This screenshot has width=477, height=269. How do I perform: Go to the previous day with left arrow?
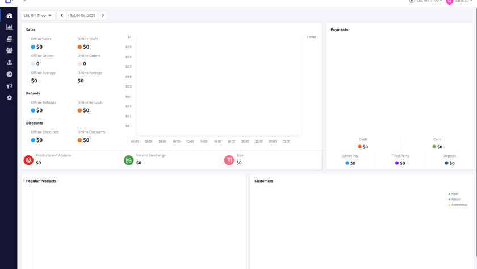click(x=62, y=15)
